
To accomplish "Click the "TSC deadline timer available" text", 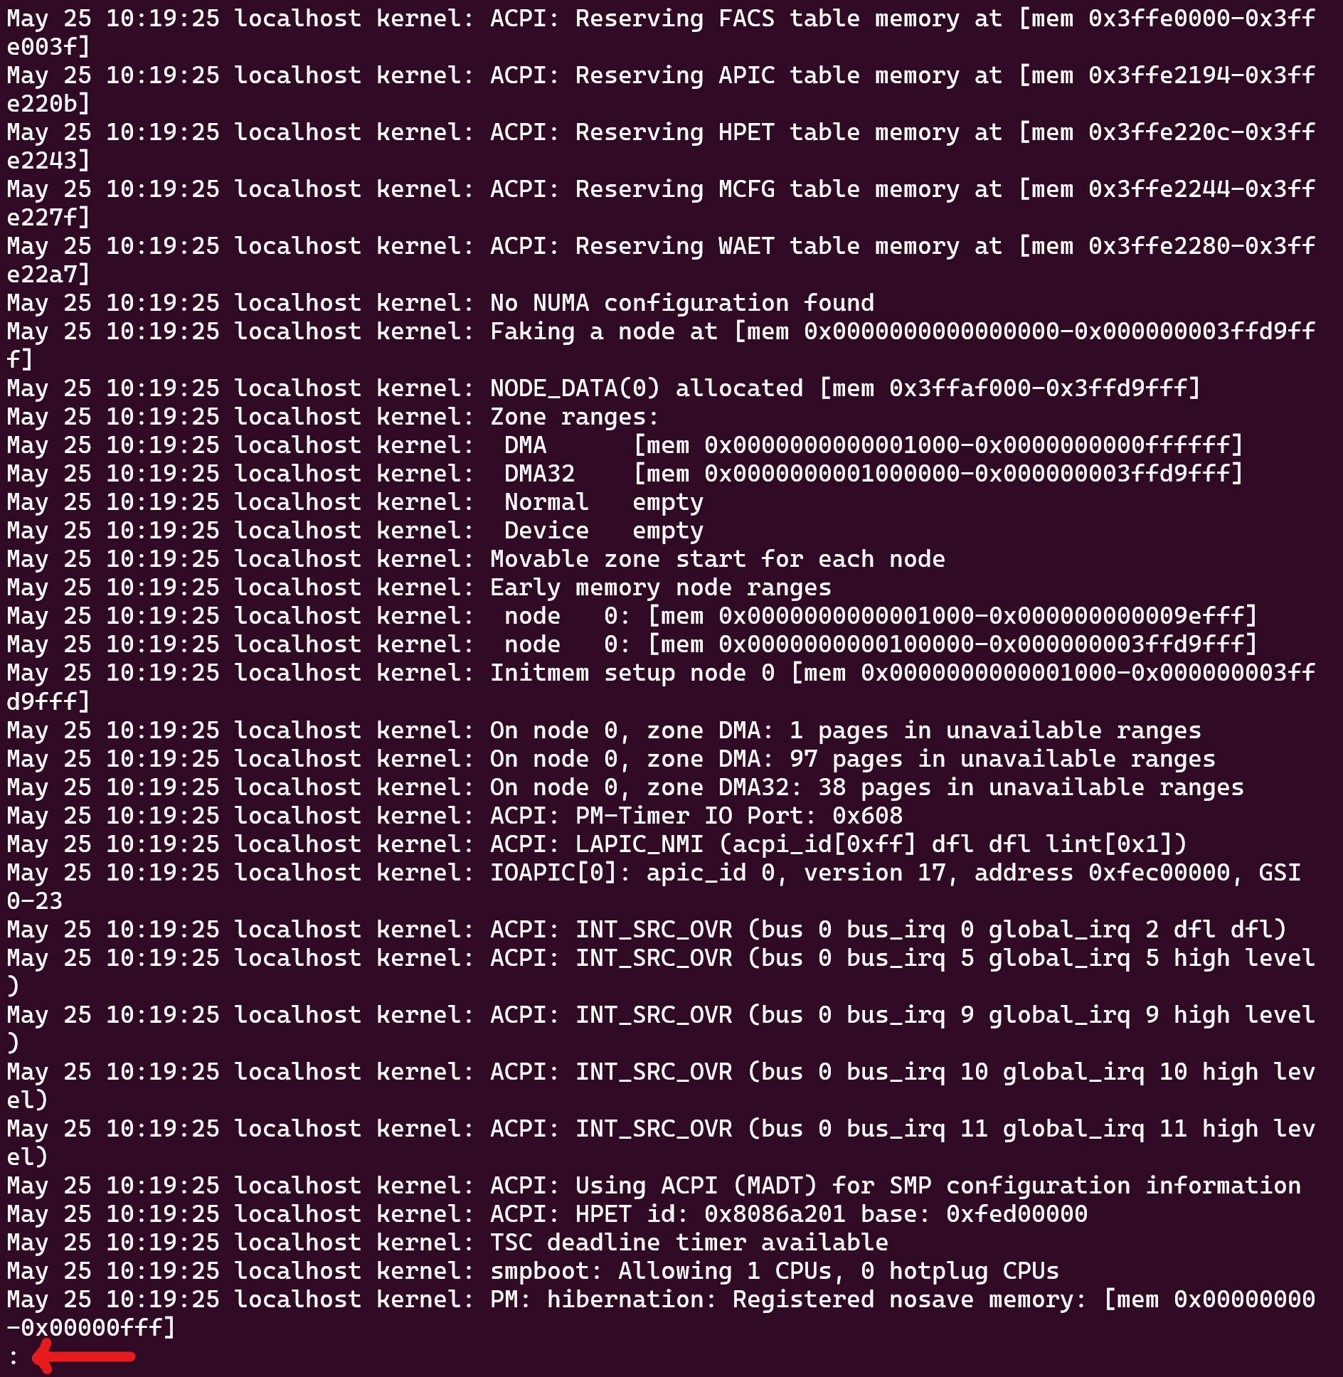I will coord(689,1243).
